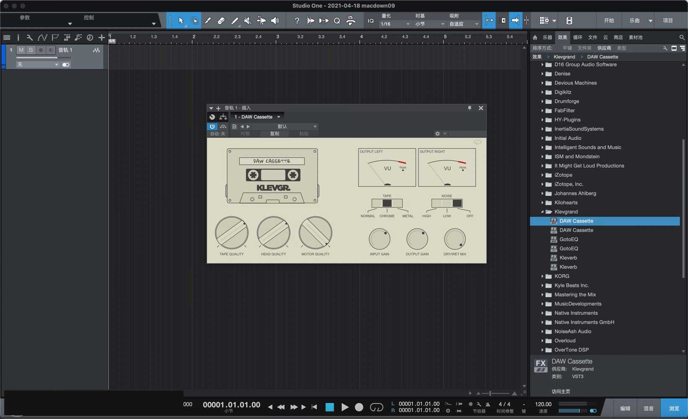688x419 pixels.
Task: Collapse the Klevgrand folder
Action: coord(542,212)
